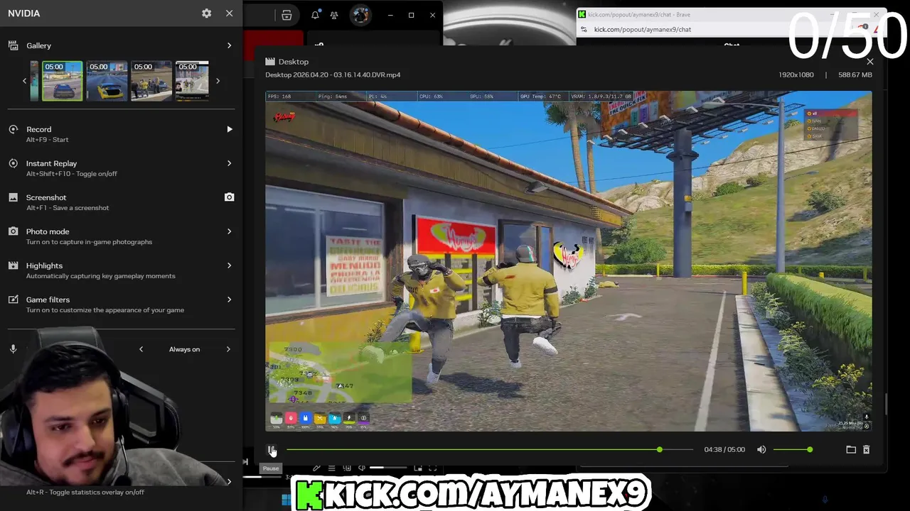Expand Highlights settings chevron
The image size is (910, 511).
[x=229, y=265]
